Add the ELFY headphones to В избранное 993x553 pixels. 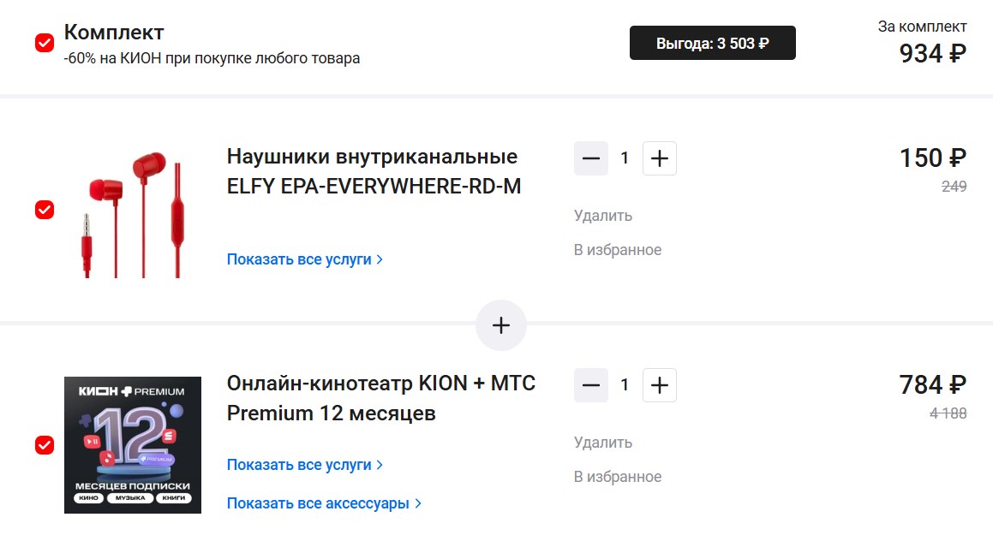(618, 250)
